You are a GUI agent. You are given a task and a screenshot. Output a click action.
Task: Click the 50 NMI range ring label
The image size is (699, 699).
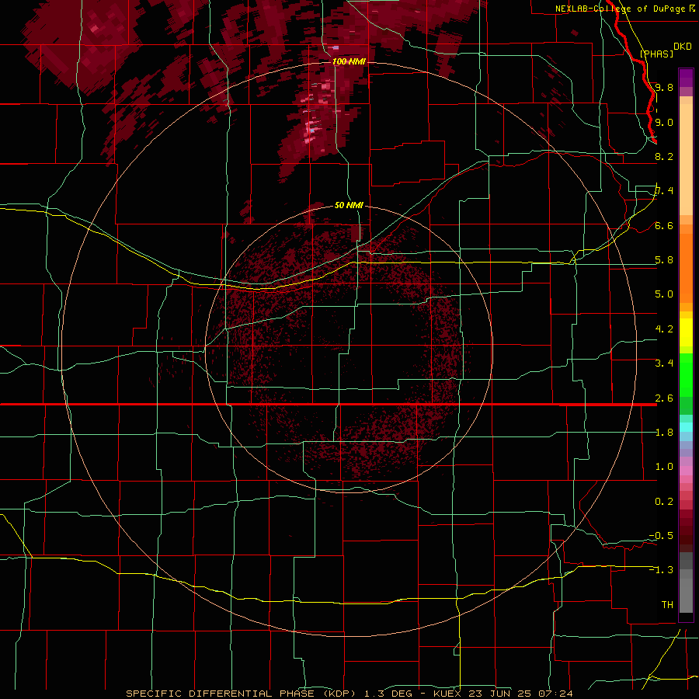349,205
